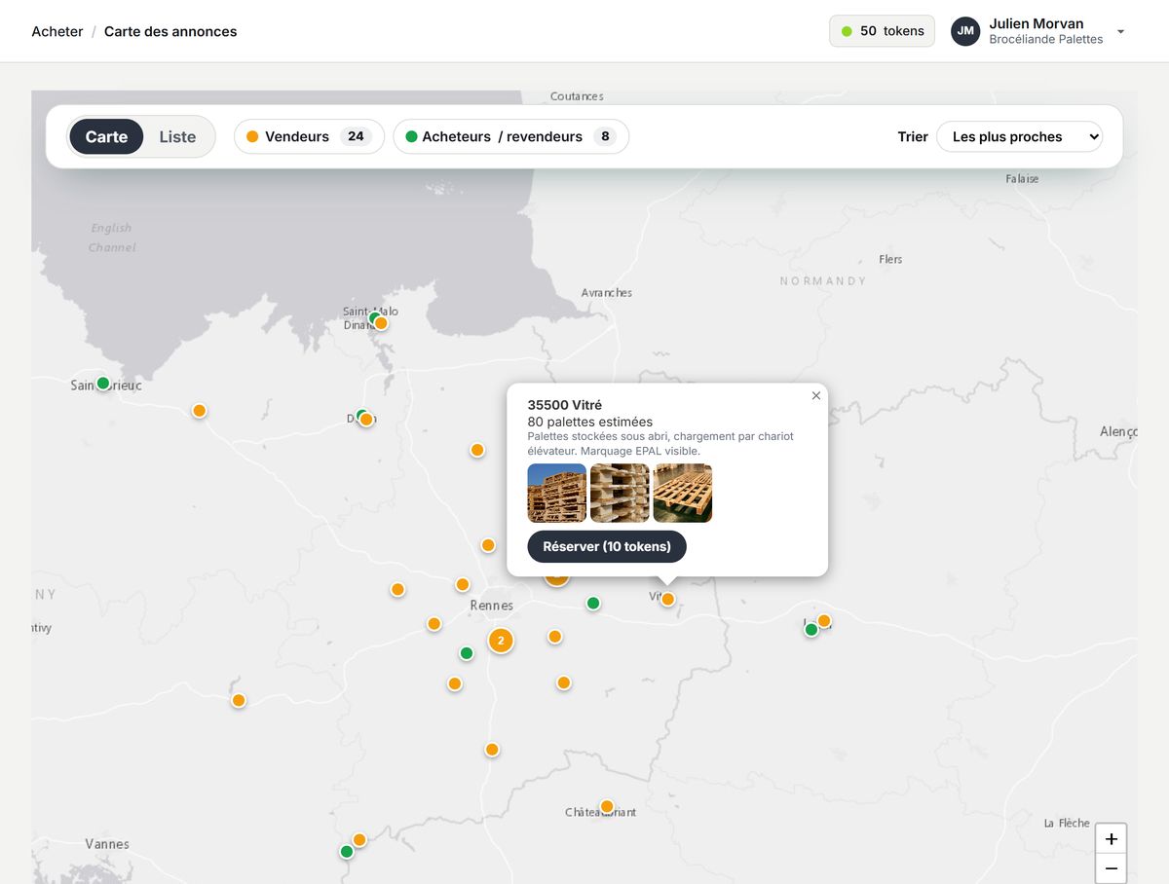The height and width of the screenshot is (884, 1169).
Task: Click the orange cluster marker labeled 2
Action: [x=501, y=640]
